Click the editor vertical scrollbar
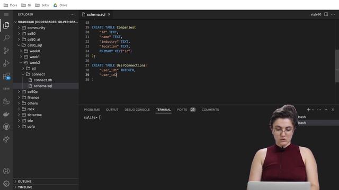 point(337,66)
